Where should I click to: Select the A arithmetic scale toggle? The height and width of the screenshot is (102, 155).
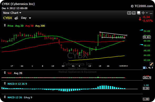pos(144,68)
